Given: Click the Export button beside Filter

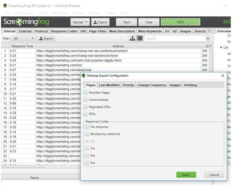Looking at the screenshot, I should pos(46,38).
